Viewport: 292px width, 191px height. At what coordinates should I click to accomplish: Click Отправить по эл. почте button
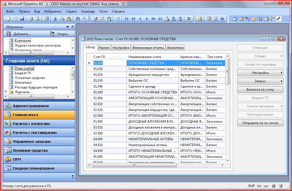pos(260,123)
